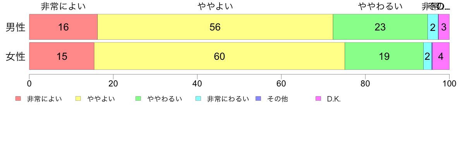
Task: Click the 40 tick label on axis
Action: pyautogui.click(x=197, y=84)
